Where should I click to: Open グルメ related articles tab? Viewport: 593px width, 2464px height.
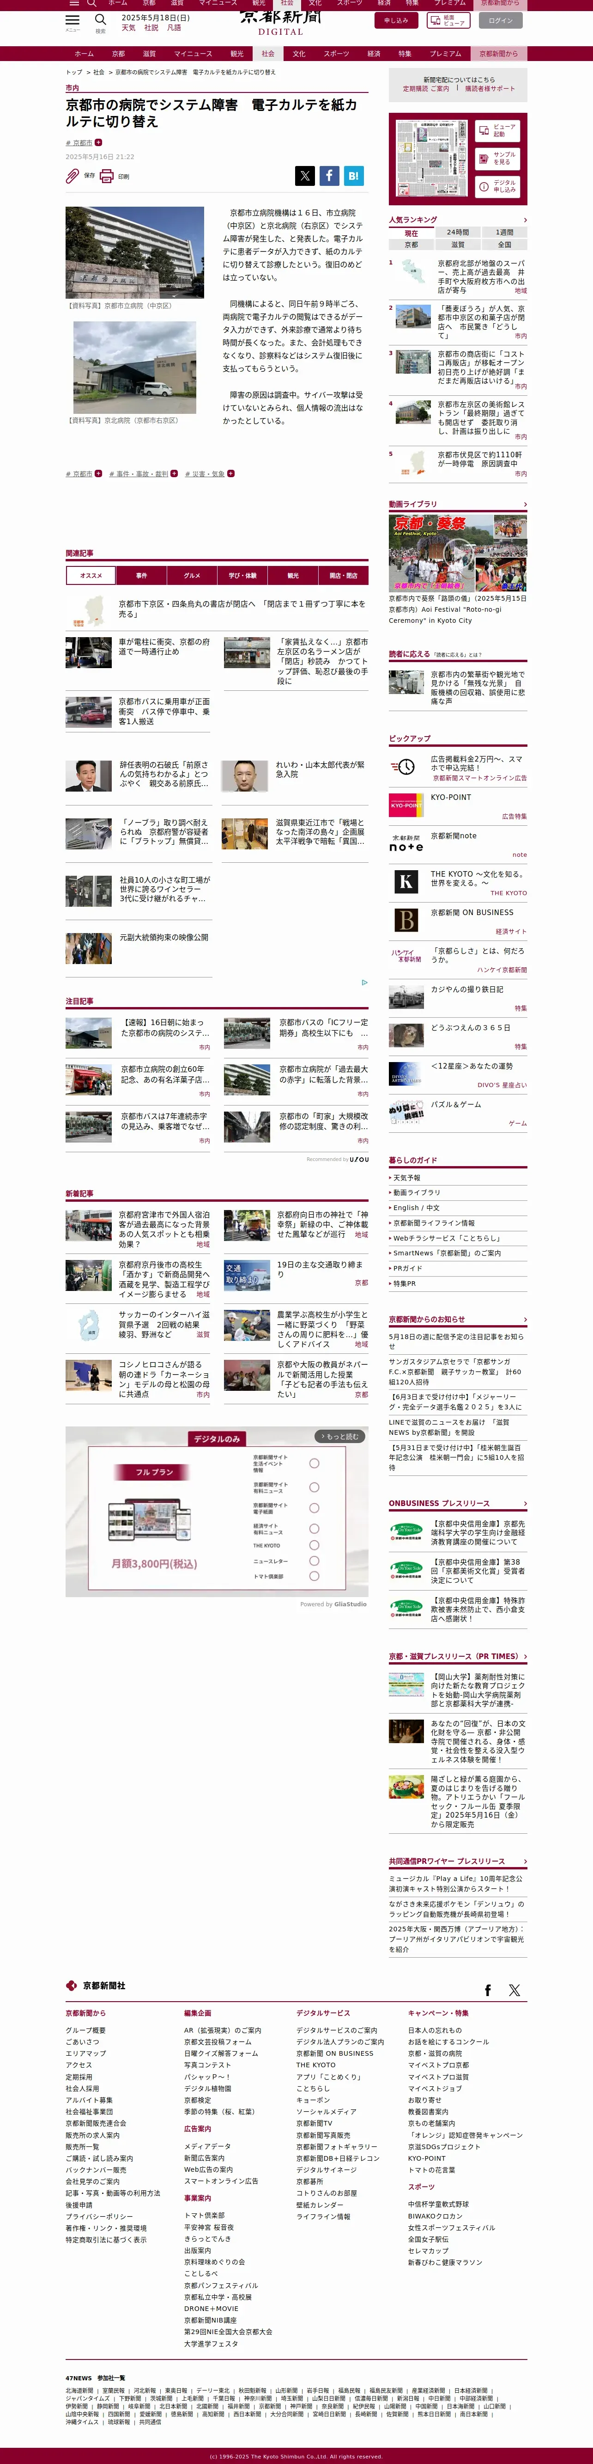(192, 575)
